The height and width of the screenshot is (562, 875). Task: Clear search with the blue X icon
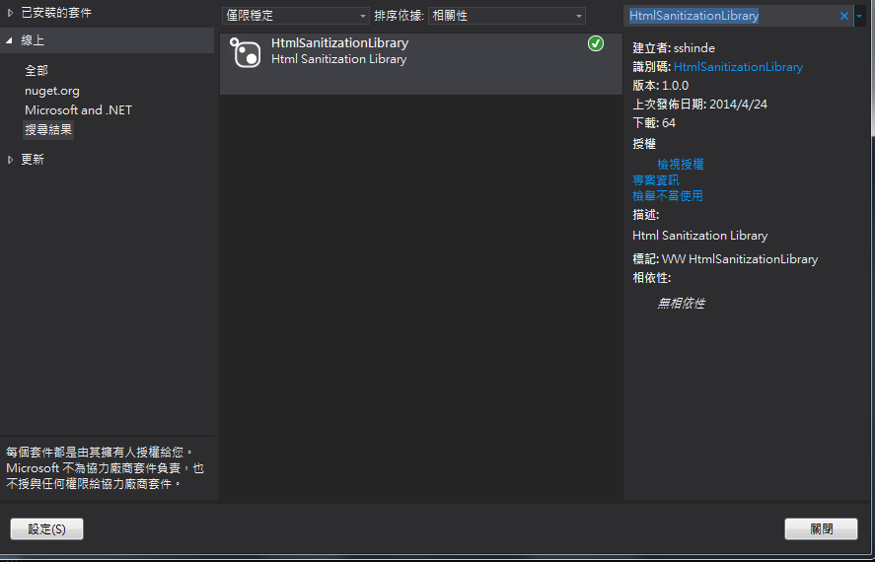[x=843, y=16]
